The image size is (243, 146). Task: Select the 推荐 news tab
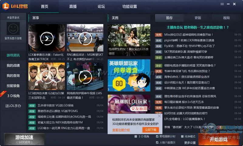pyautogui.click(x=169, y=18)
